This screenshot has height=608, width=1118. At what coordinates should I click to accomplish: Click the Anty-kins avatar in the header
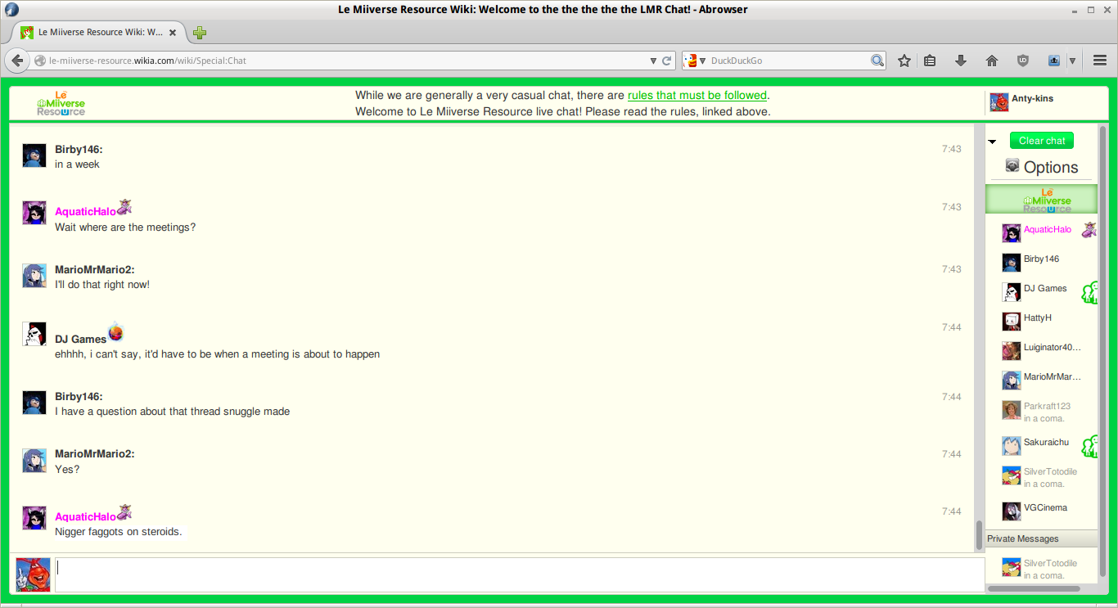(x=999, y=102)
